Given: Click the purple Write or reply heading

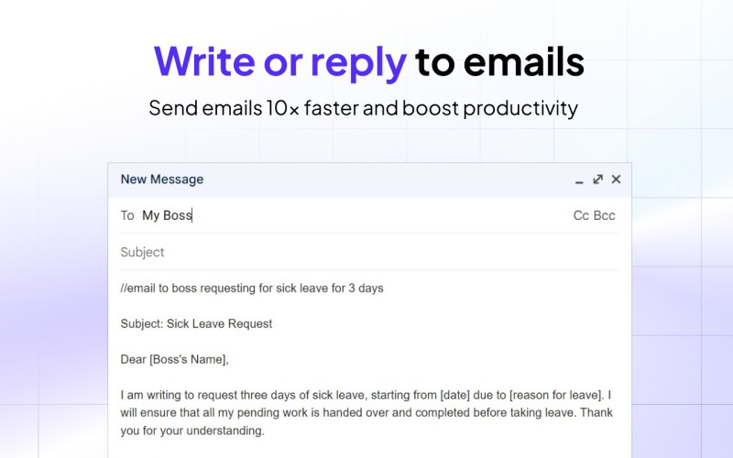Looking at the screenshot, I should 280,61.
